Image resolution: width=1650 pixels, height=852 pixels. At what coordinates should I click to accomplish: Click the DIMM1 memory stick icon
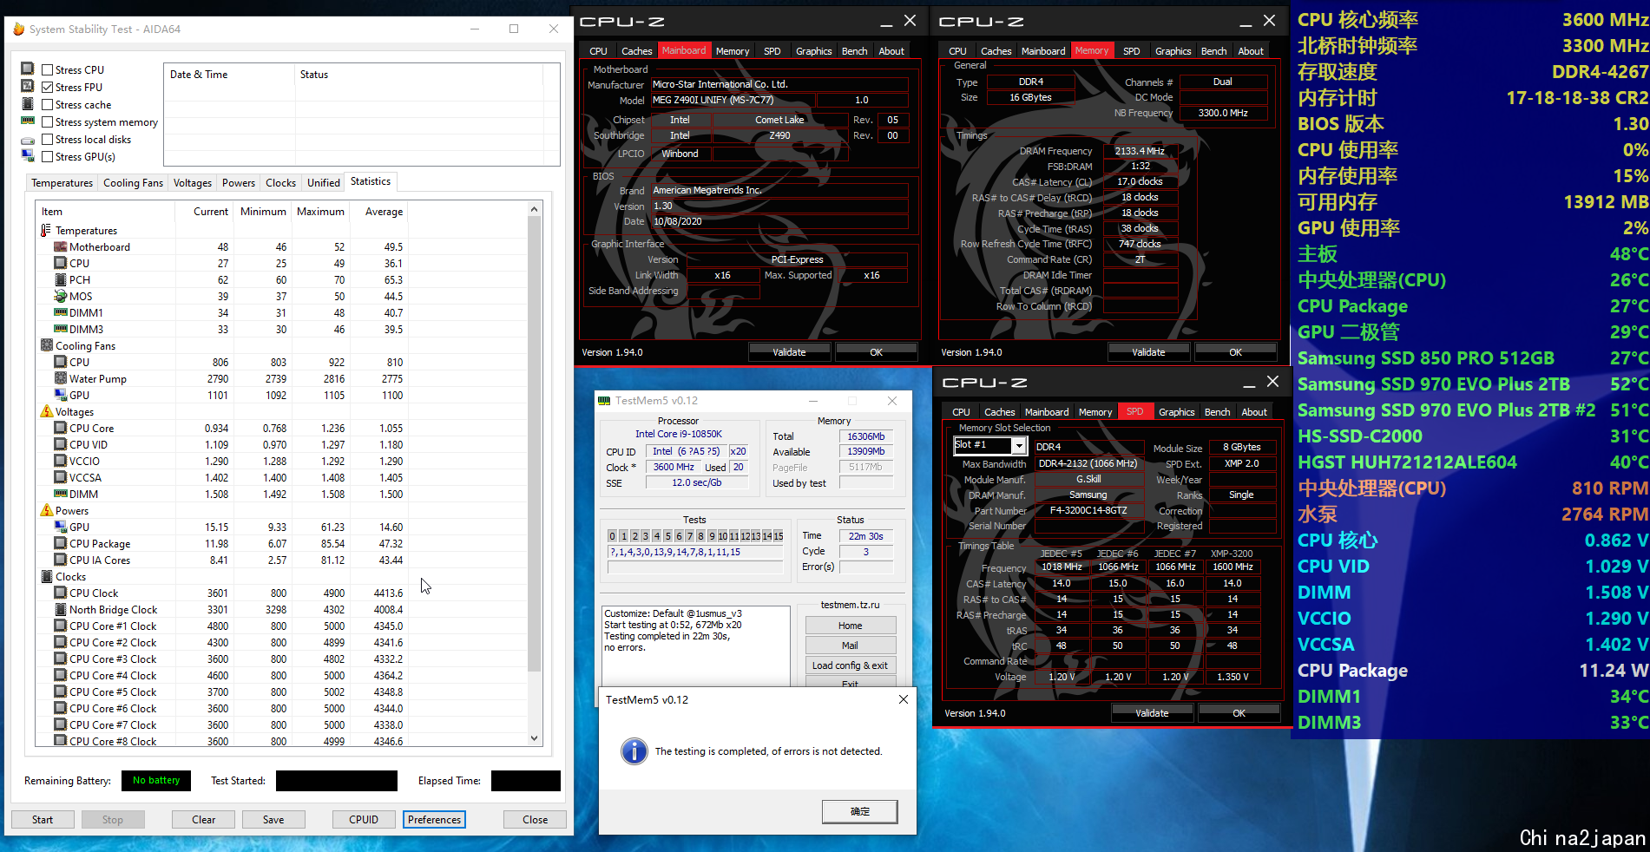point(61,312)
